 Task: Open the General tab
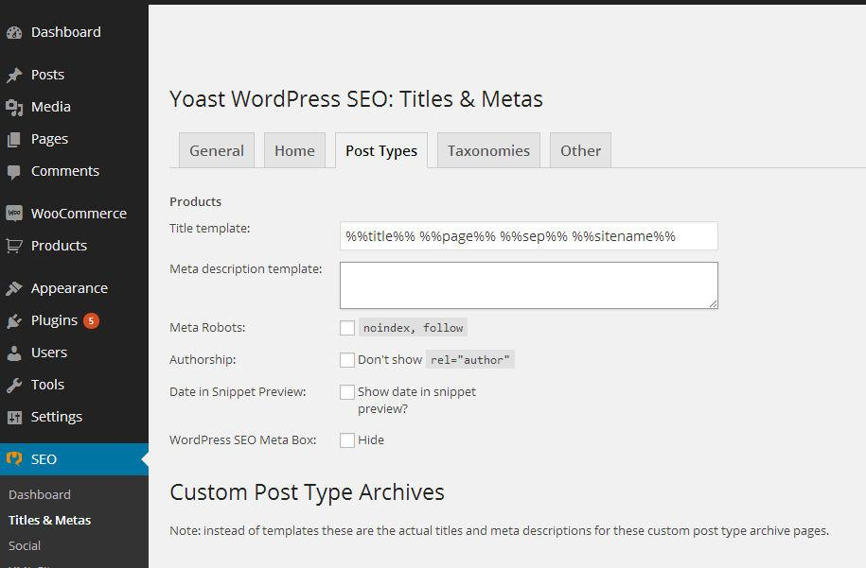[x=217, y=151]
